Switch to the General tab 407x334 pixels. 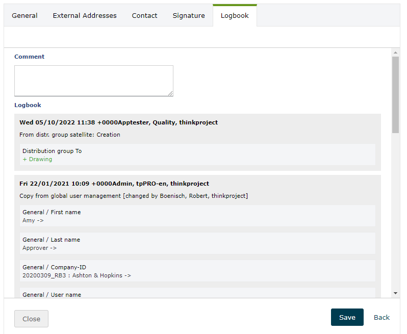(x=24, y=16)
